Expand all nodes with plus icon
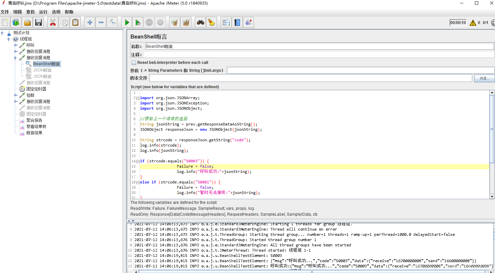The width and height of the screenshot is (495, 273). point(90,22)
